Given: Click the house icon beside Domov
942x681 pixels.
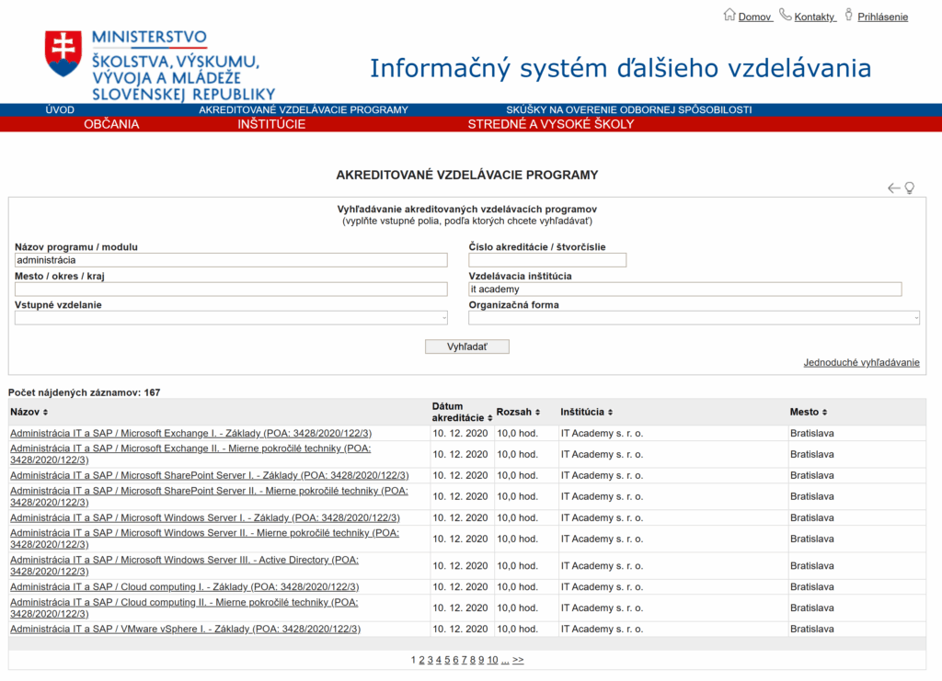Looking at the screenshot, I should coord(729,15).
